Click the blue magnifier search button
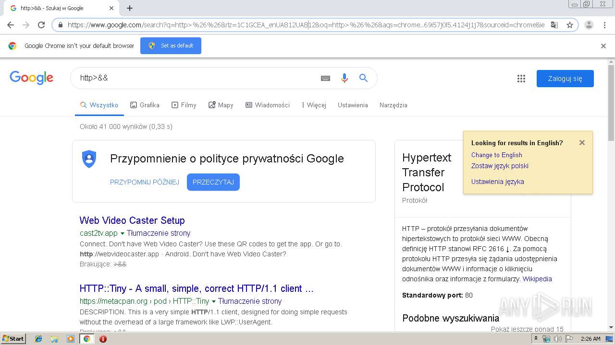 pyautogui.click(x=363, y=78)
